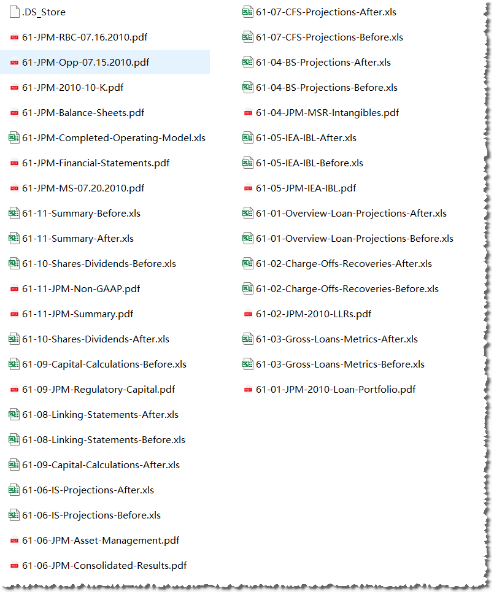Click the PDF icon of 61-JPM-Opp-07.15.2010.pdf
The width and height of the screenshot is (494, 594).
click(x=14, y=63)
